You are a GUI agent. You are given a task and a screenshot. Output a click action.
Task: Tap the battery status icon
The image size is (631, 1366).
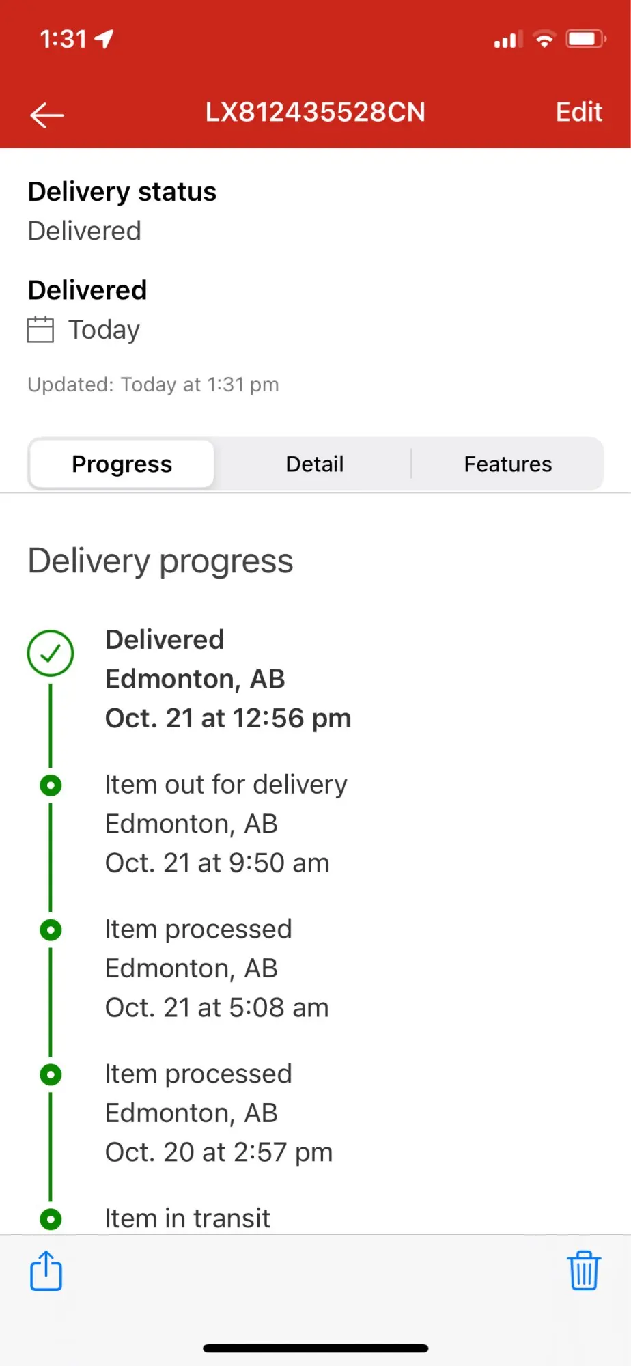point(586,39)
